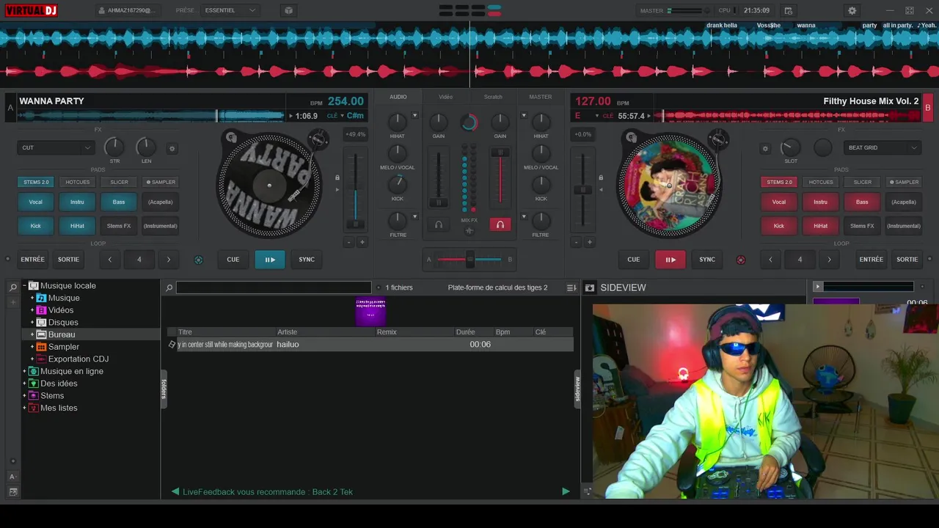
Task: Switch mixer to Scratch tab
Action: [x=493, y=97]
